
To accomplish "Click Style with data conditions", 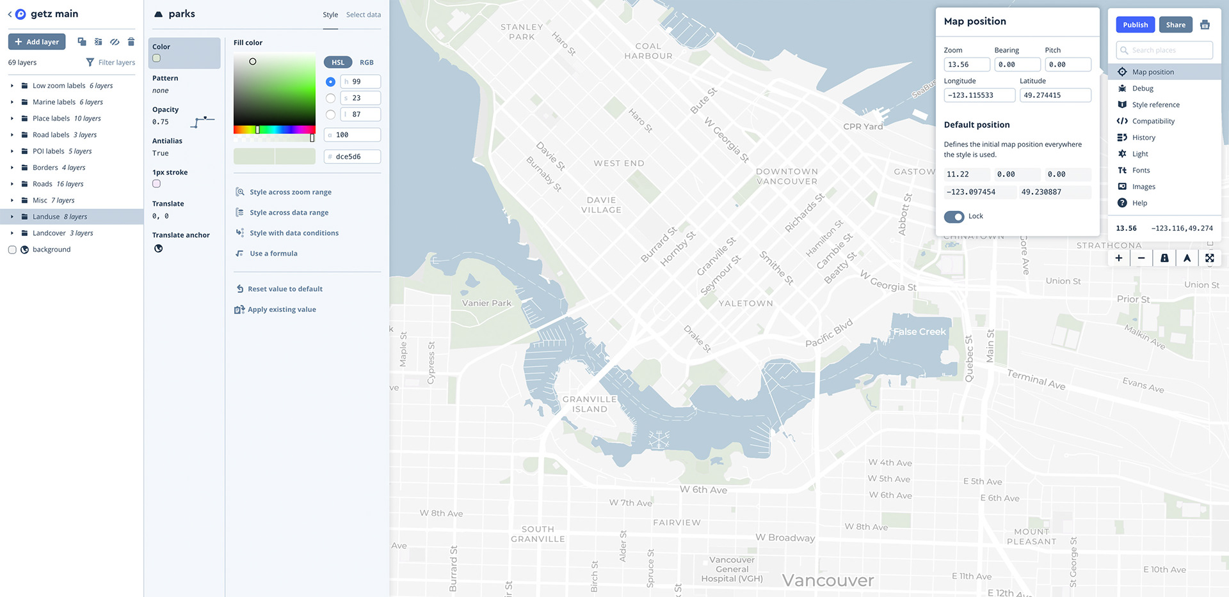I will click(x=287, y=233).
